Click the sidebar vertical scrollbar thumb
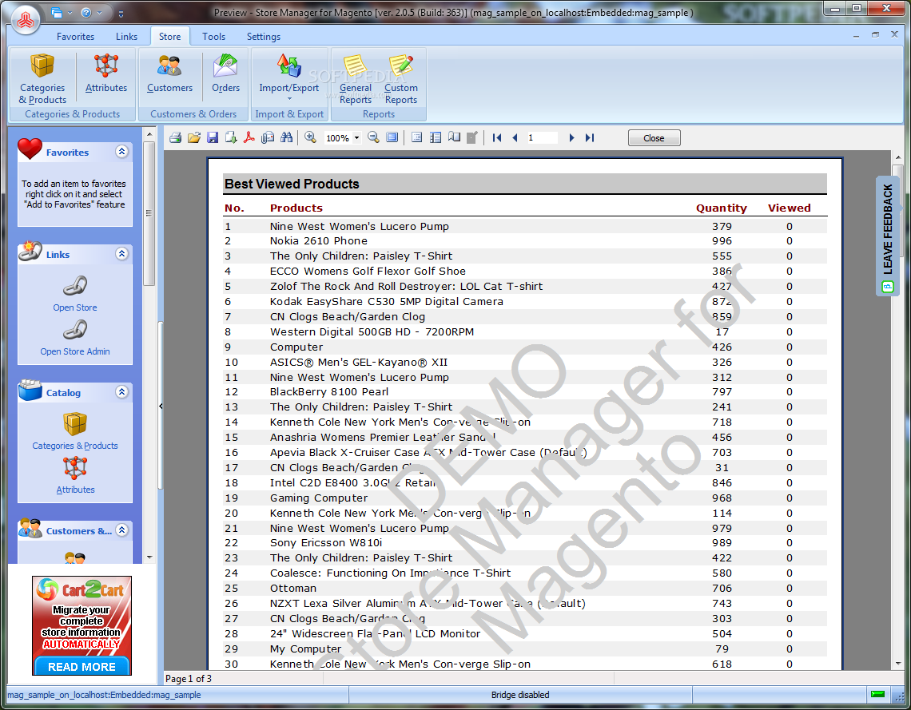 (149, 213)
